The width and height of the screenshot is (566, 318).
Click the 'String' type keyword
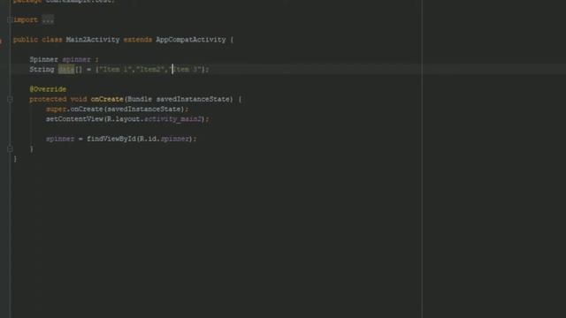click(x=42, y=69)
